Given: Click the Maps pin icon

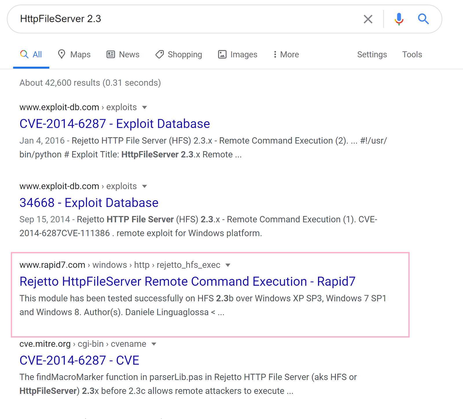Looking at the screenshot, I should coord(61,54).
